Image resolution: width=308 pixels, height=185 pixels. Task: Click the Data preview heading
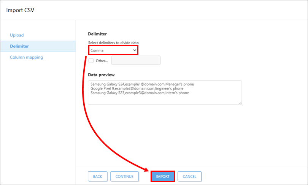point(101,75)
